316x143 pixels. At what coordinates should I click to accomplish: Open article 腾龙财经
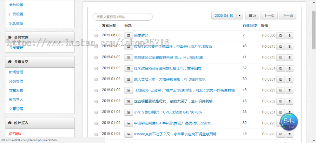[x=141, y=36]
